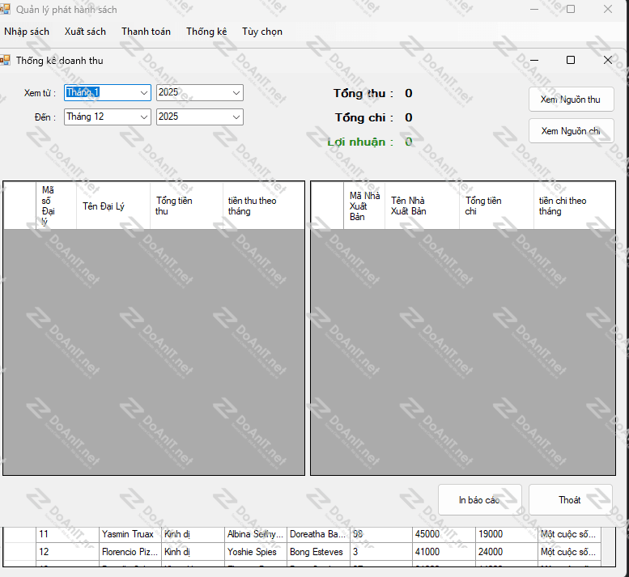Screen dimensions: 629x577
Task: Click the Xem Nguồn chi button
Action: coord(571,131)
